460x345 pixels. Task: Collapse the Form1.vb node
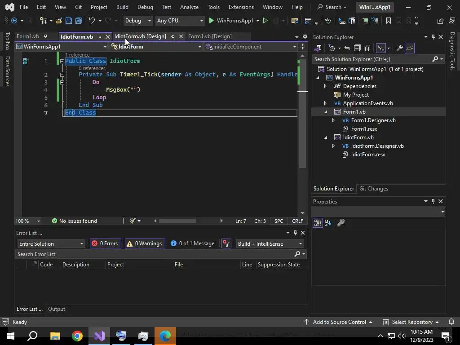click(x=325, y=112)
